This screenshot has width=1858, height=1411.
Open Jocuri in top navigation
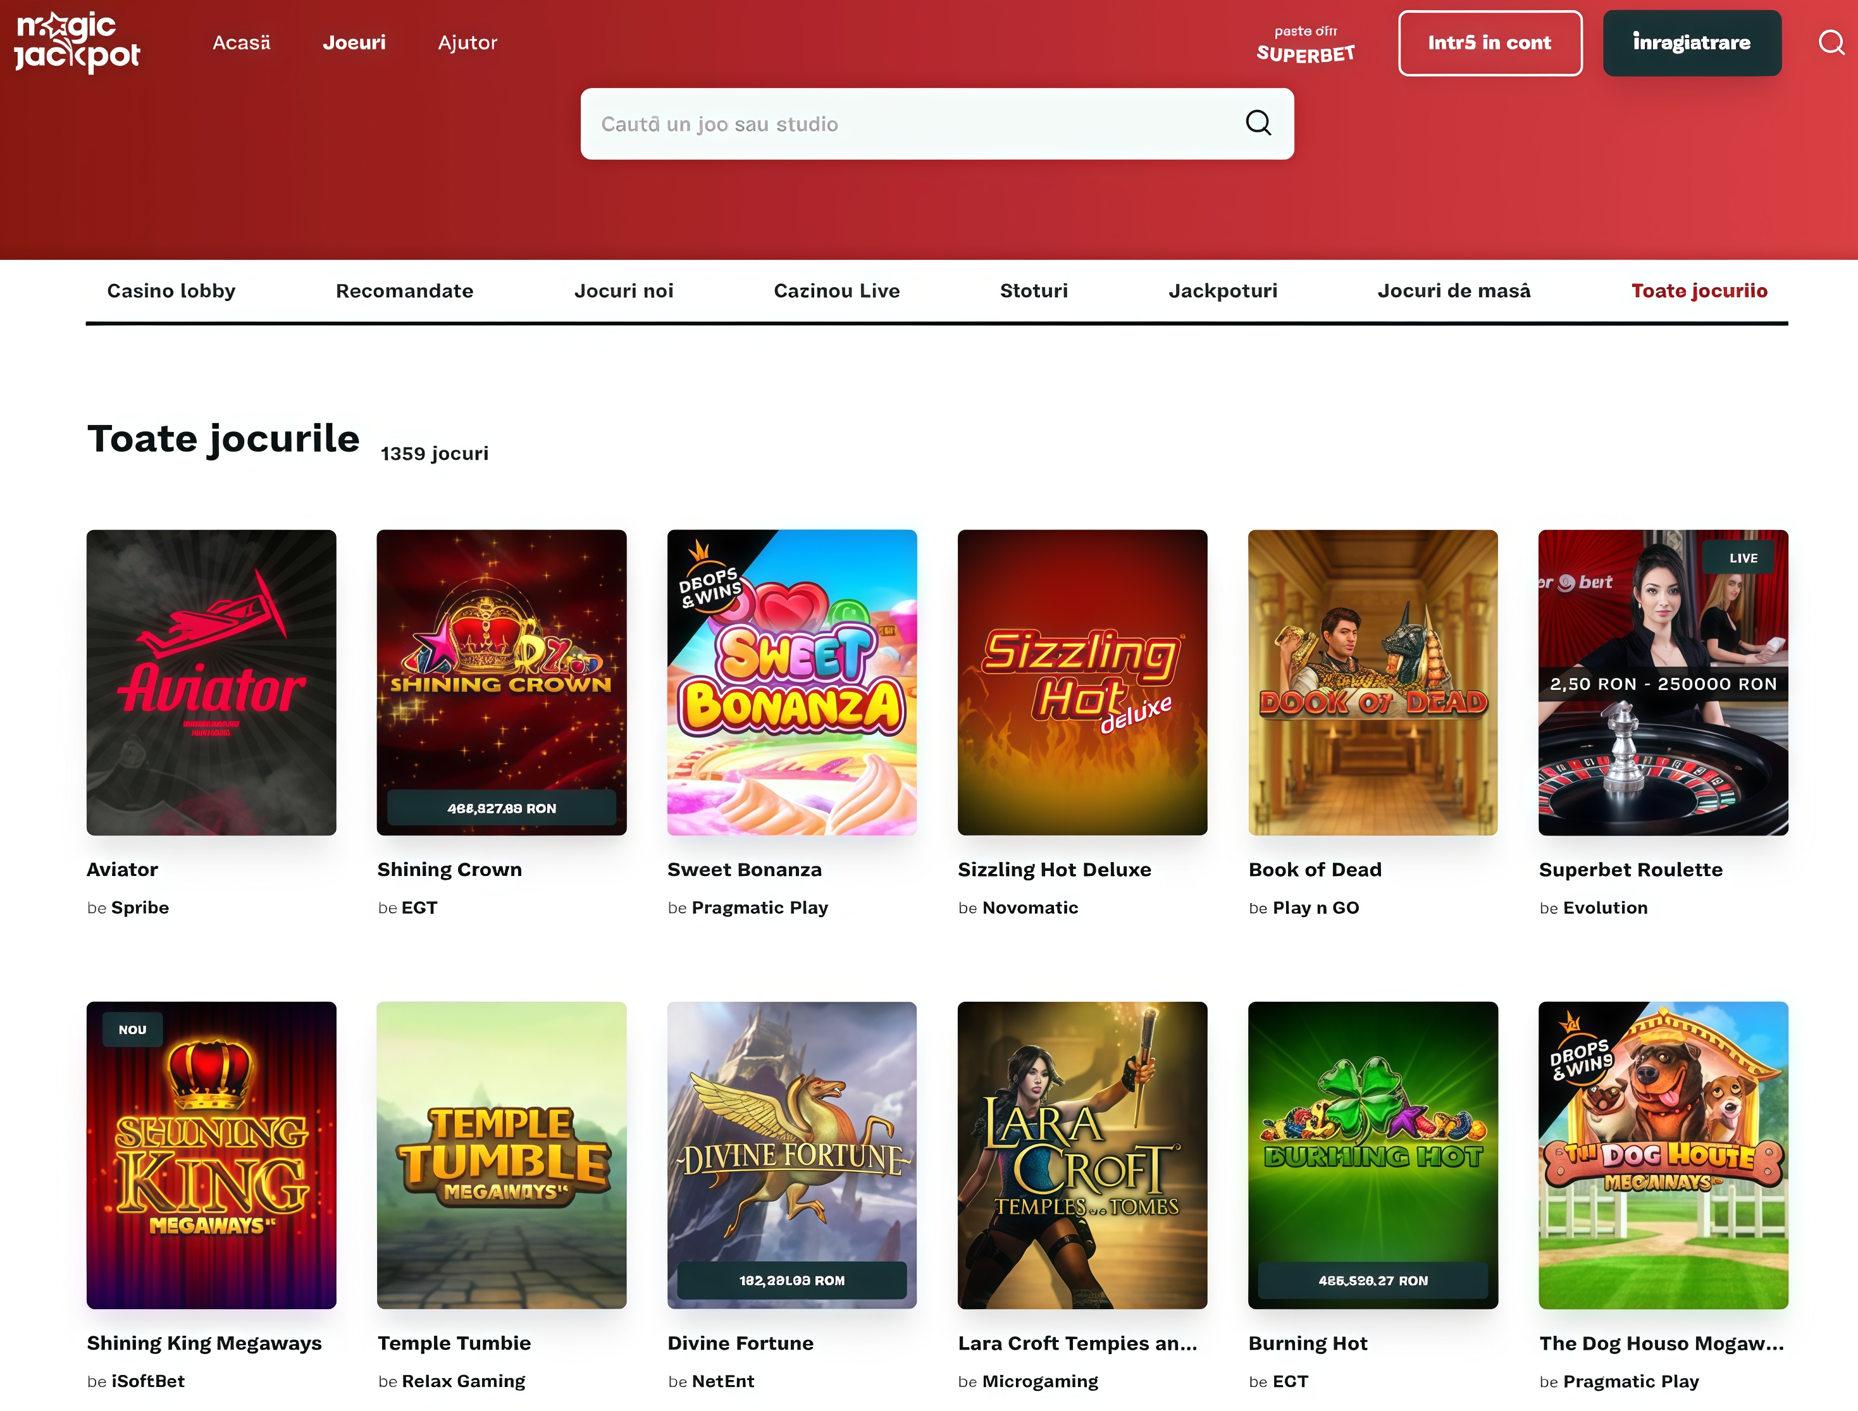(354, 43)
